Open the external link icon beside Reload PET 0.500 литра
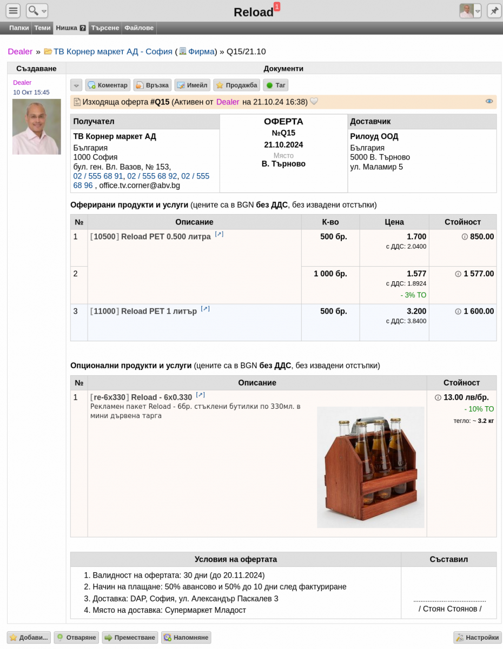 (x=219, y=234)
